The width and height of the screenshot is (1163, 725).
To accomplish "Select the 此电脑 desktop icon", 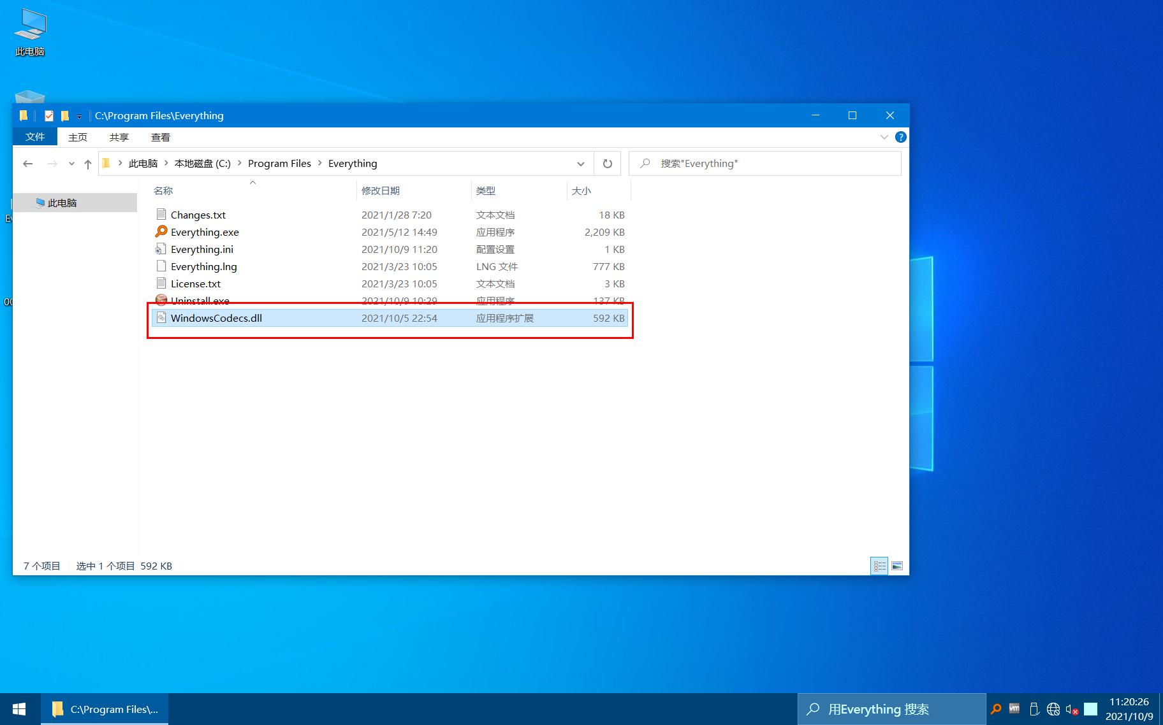I will click(30, 33).
